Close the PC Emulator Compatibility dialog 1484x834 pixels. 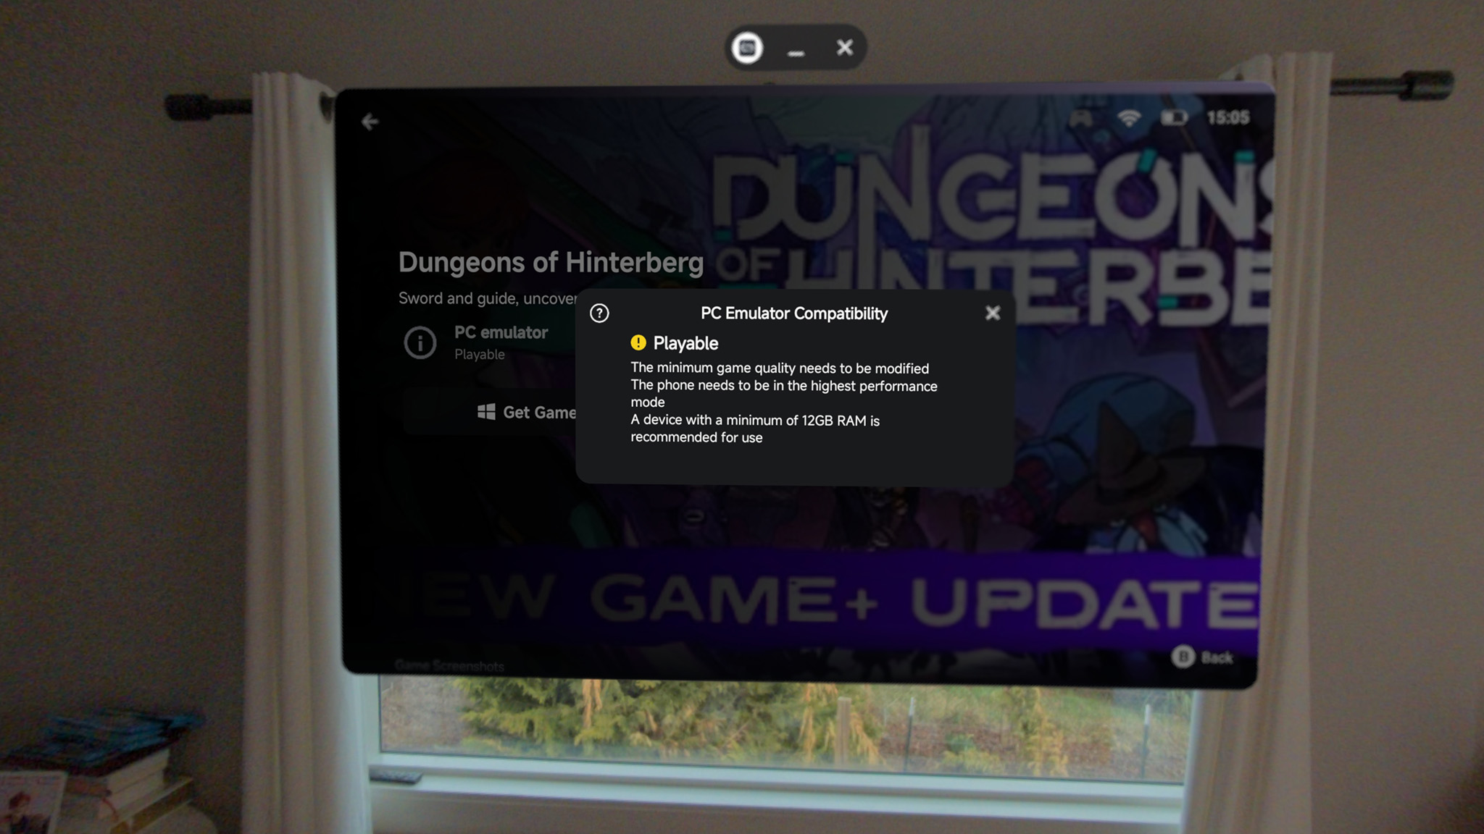[x=992, y=313]
